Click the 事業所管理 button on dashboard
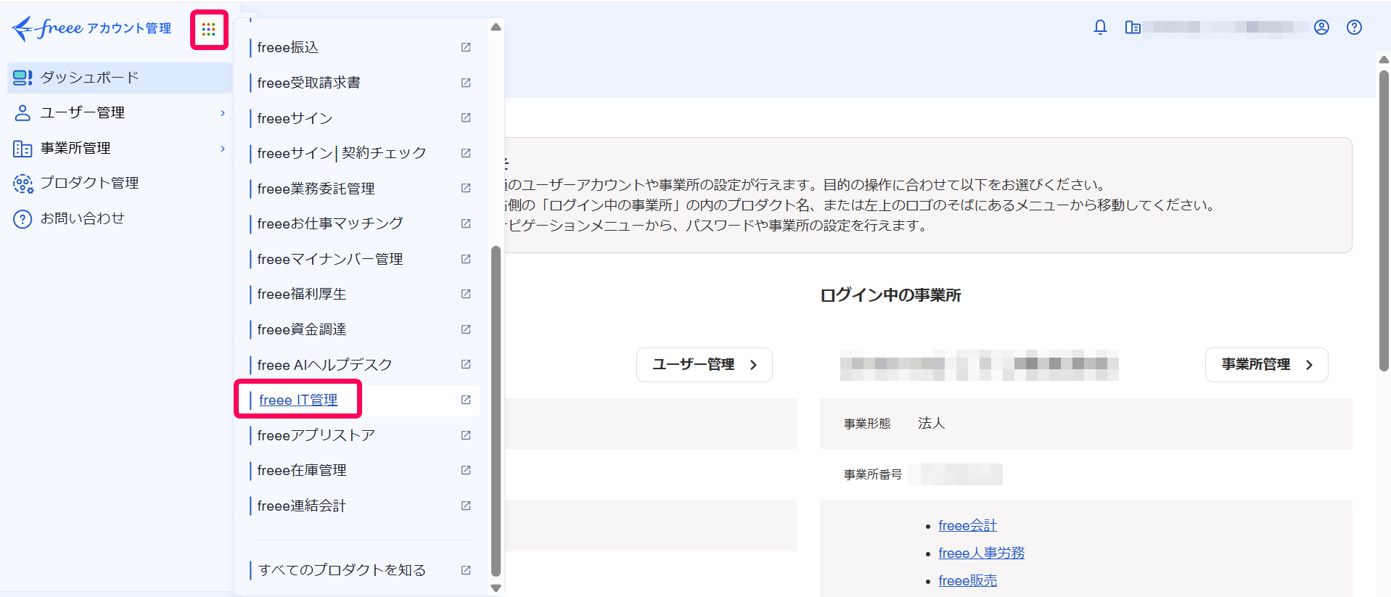The width and height of the screenshot is (1391, 597). coord(1266,365)
